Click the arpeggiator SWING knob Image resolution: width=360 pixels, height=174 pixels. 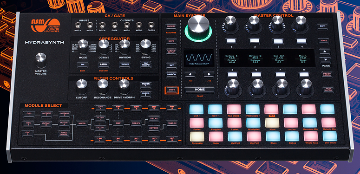tap(146, 46)
